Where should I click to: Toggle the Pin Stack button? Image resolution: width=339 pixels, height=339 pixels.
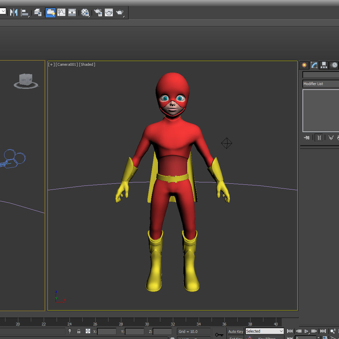[306, 138]
